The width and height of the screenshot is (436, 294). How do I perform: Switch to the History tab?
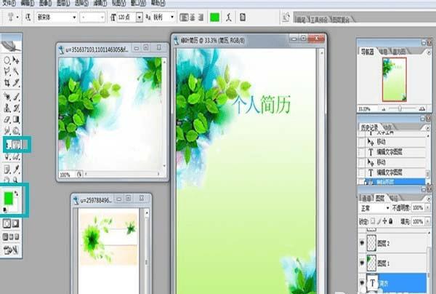coord(369,127)
